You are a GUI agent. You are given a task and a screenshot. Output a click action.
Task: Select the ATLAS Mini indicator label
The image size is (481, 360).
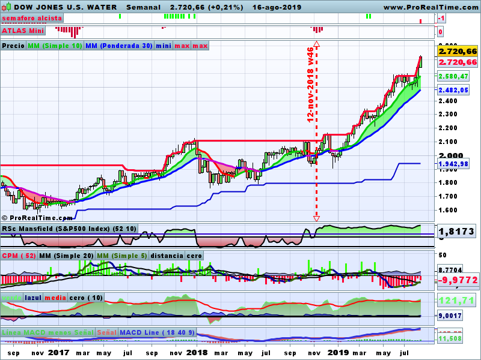point(23,31)
